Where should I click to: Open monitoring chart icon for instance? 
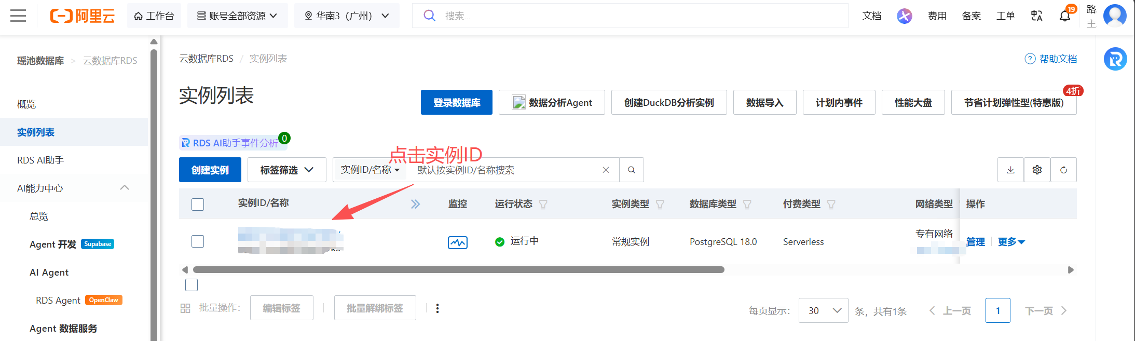[x=458, y=242]
